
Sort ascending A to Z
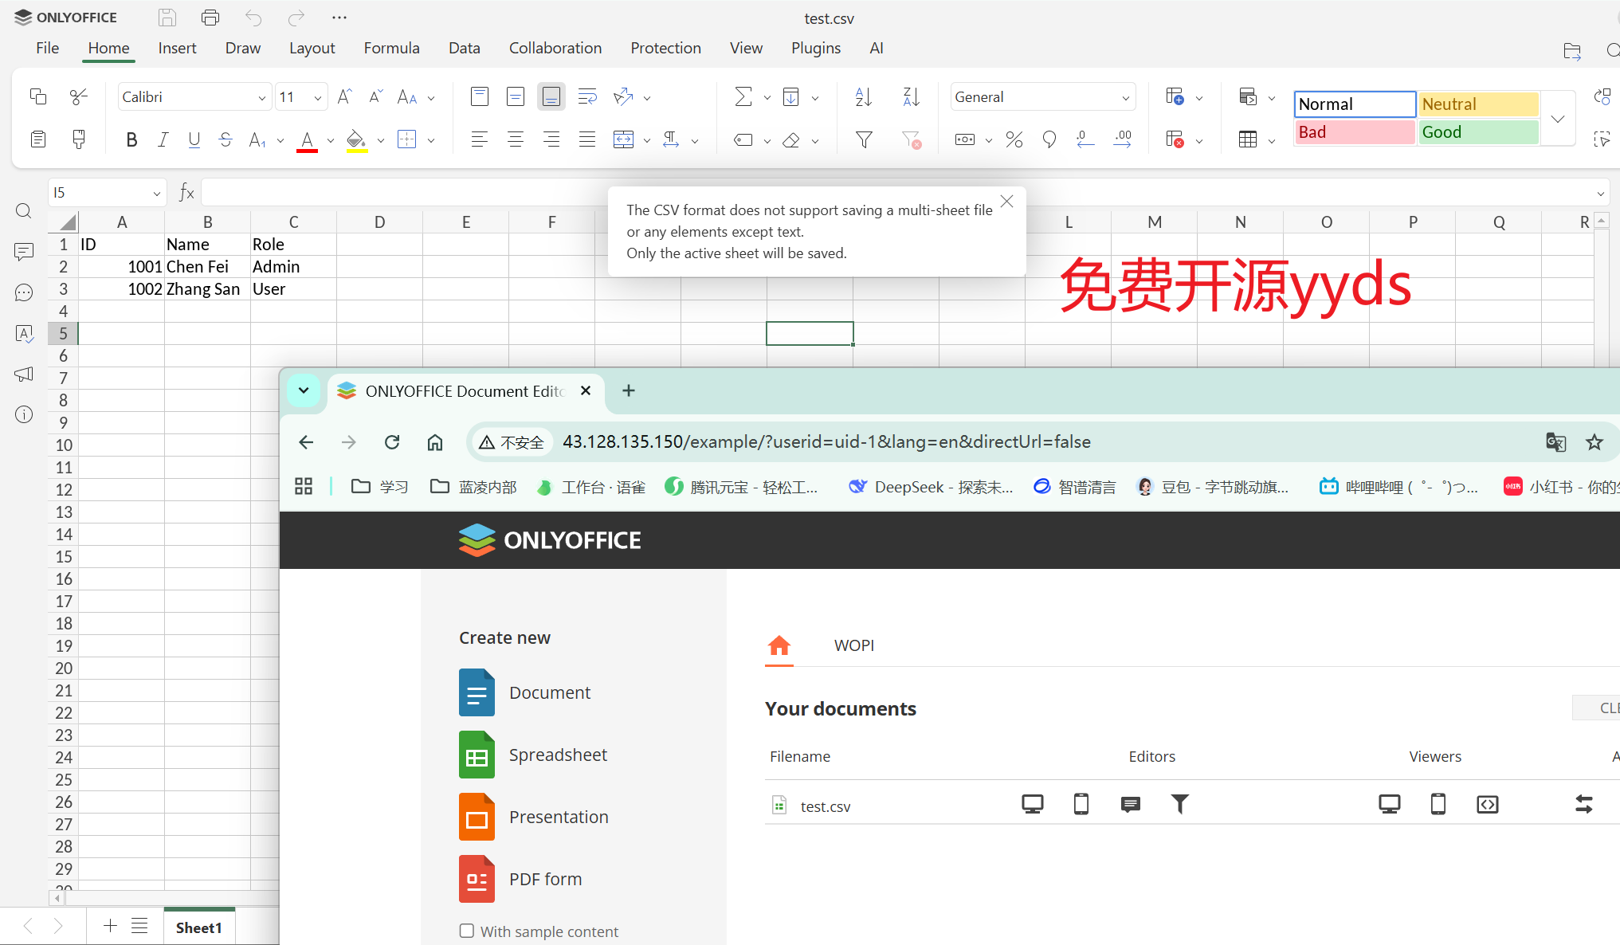[x=863, y=97]
